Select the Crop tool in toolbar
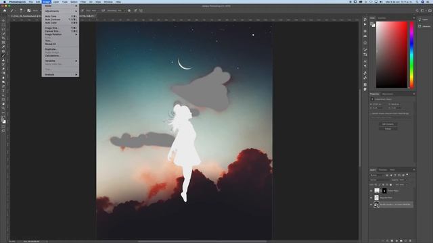Screen dimensions: 433x243 tap(3, 38)
